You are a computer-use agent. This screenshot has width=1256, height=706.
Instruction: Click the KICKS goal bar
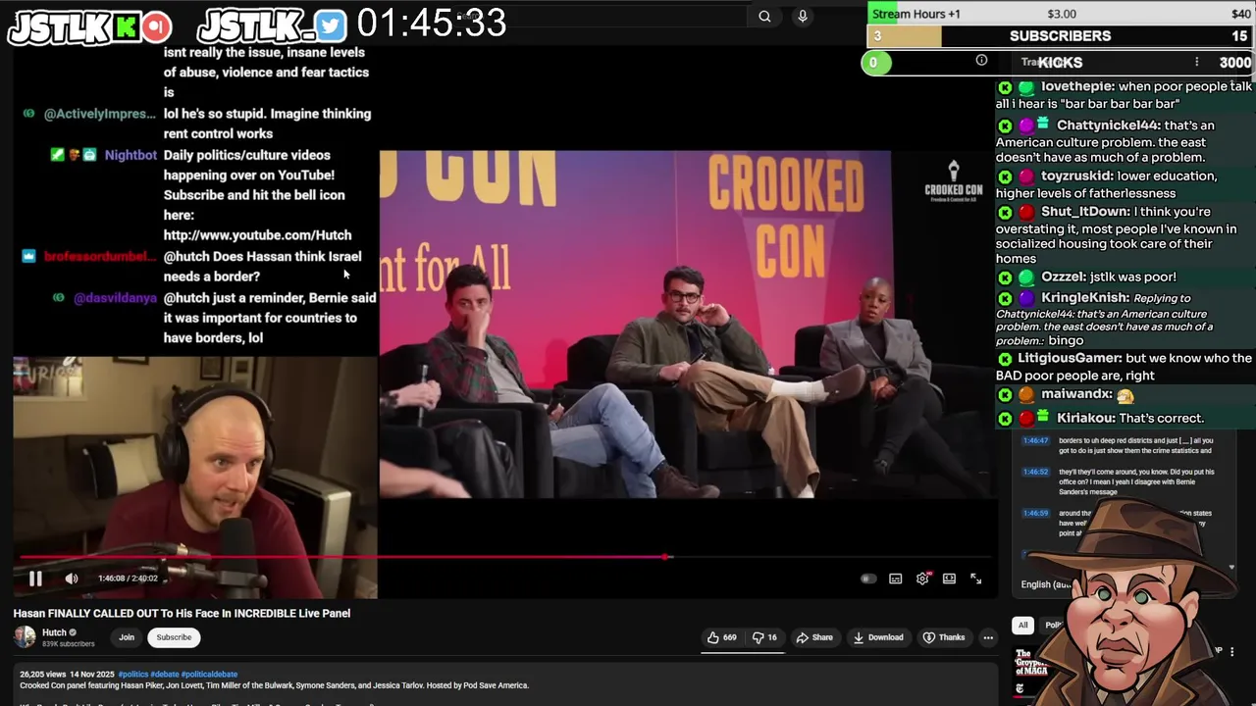pos(1060,62)
